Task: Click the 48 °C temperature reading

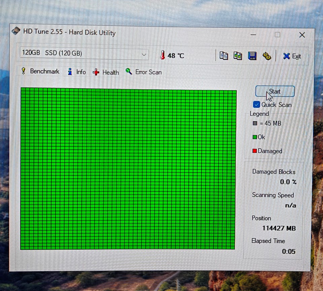Action: point(176,56)
